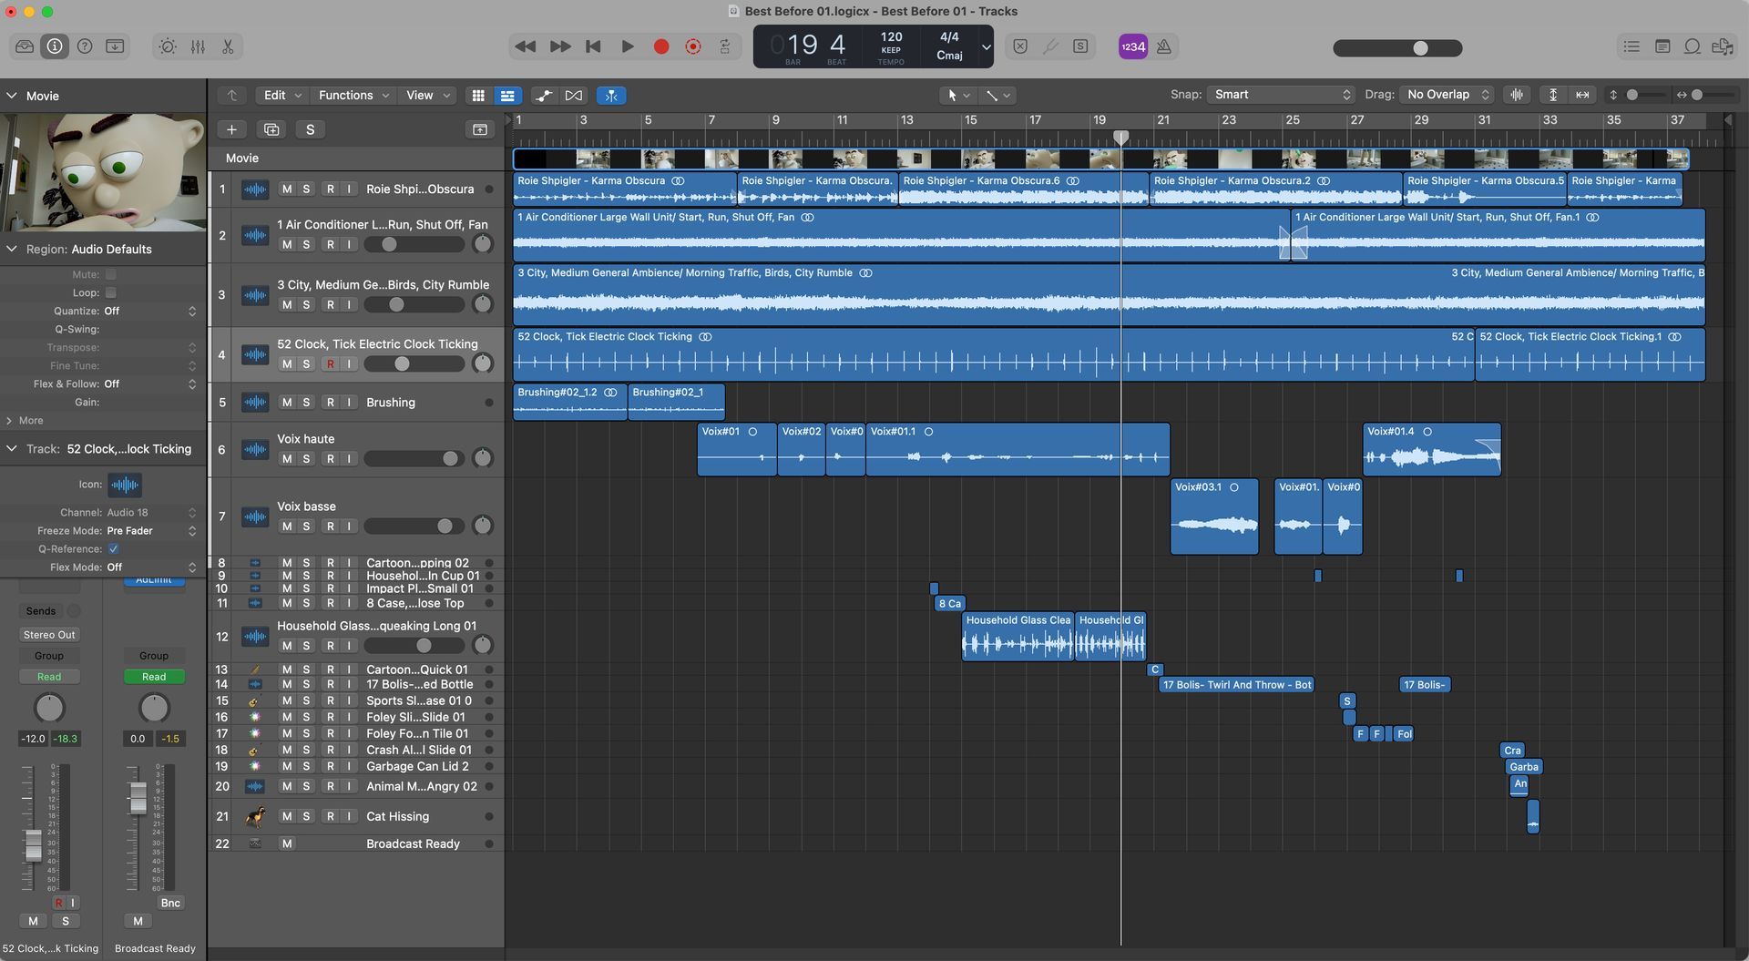
Task: Click the movie thumbnail preview
Action: [x=103, y=172]
